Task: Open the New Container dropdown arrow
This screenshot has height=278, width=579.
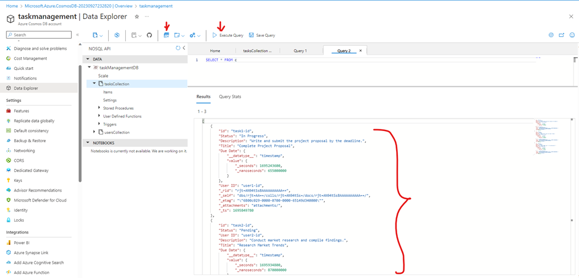Action: [101, 36]
